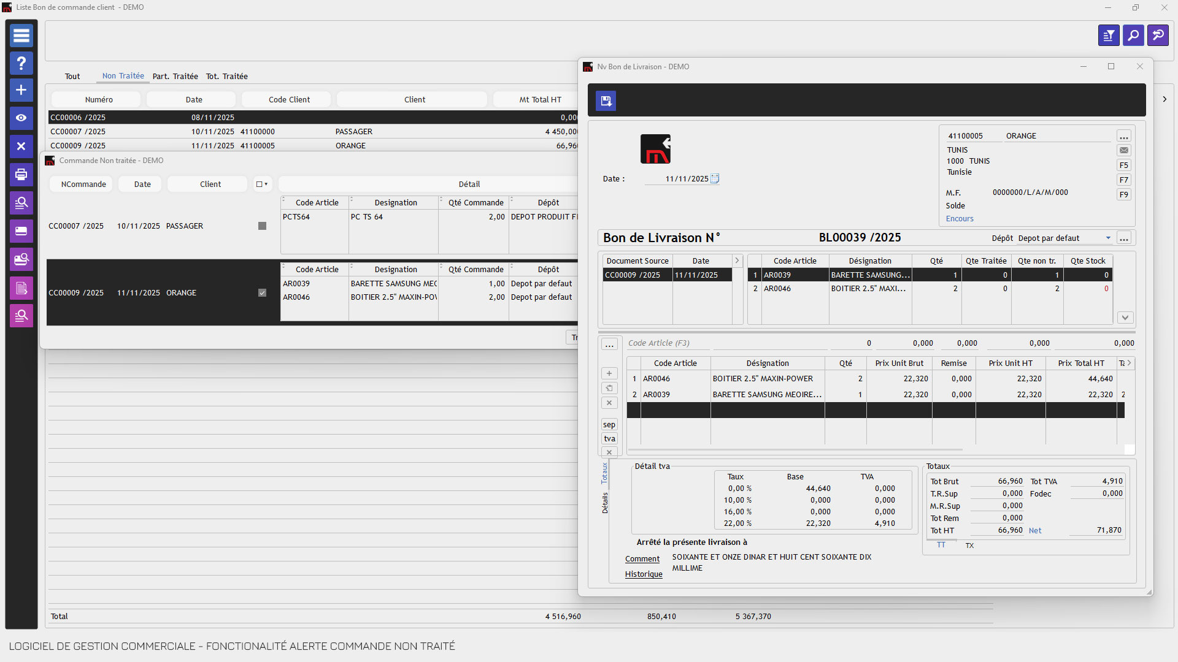Click the NCommande column header in Commande Non traitée

click(x=81, y=184)
